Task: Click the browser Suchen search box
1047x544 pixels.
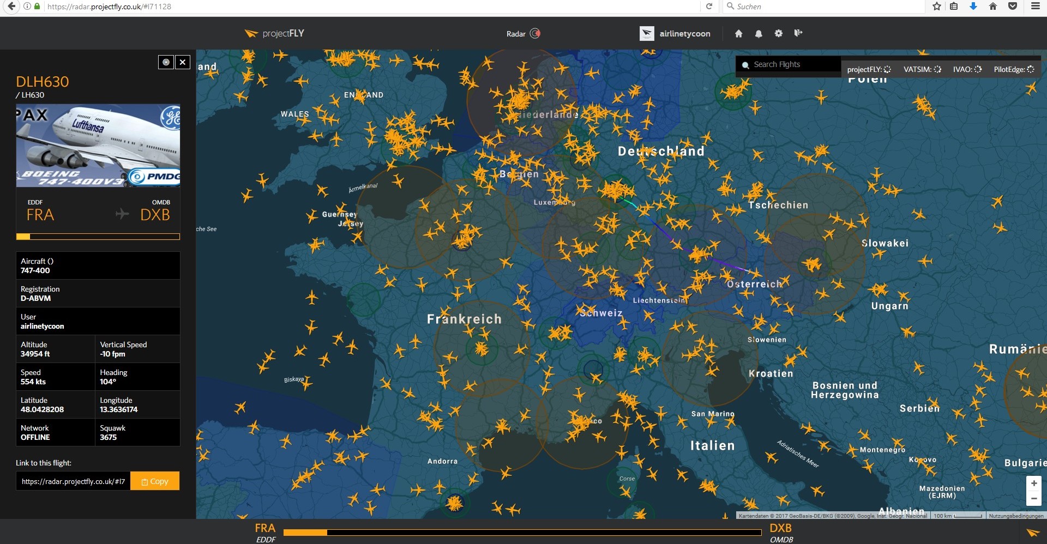Action: coord(823,7)
